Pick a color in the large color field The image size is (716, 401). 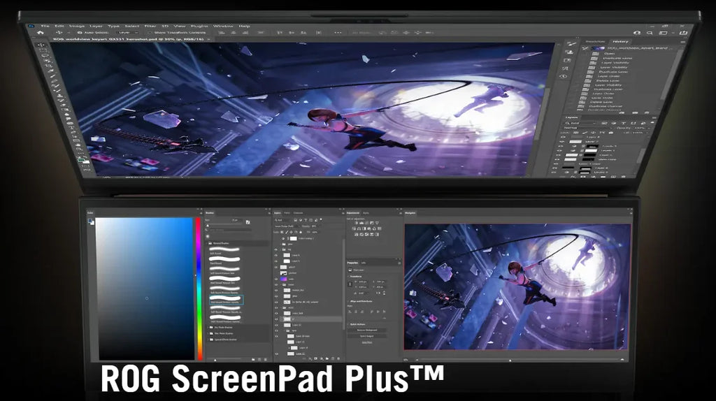(x=144, y=289)
